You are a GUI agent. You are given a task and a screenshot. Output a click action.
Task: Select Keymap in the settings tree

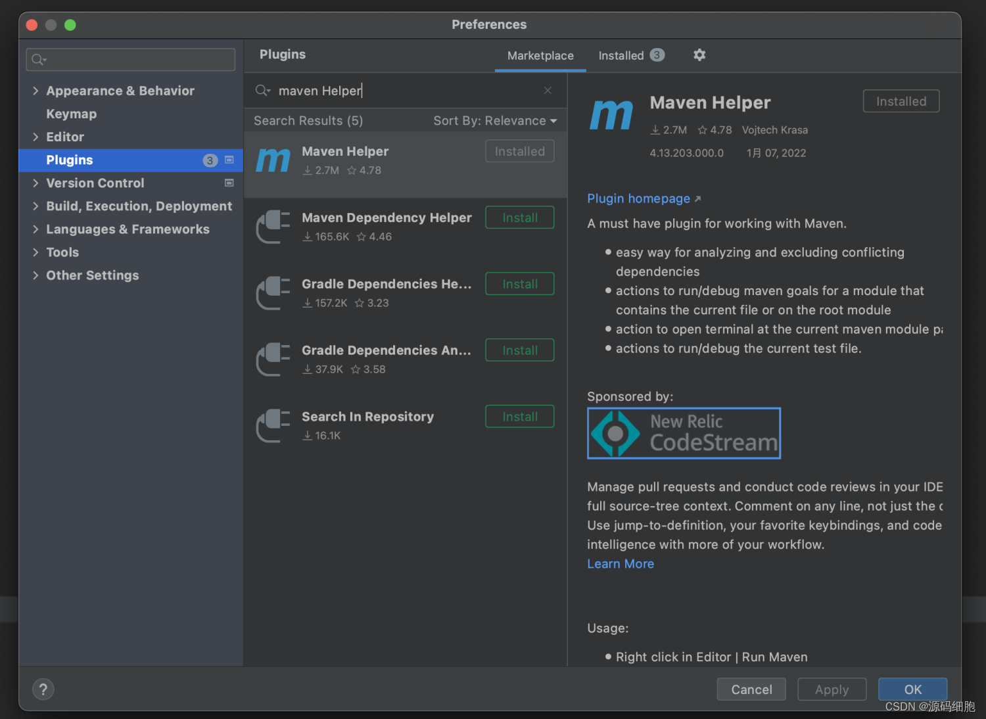pos(71,114)
